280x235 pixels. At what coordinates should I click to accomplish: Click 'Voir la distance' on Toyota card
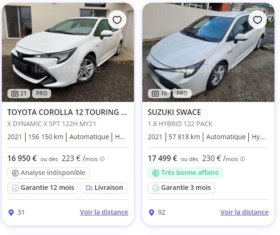[x=104, y=212]
